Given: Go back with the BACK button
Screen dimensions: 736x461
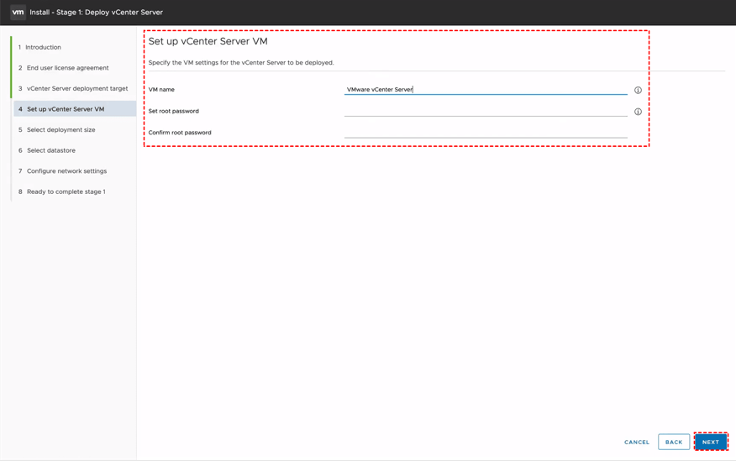Looking at the screenshot, I should [x=674, y=442].
